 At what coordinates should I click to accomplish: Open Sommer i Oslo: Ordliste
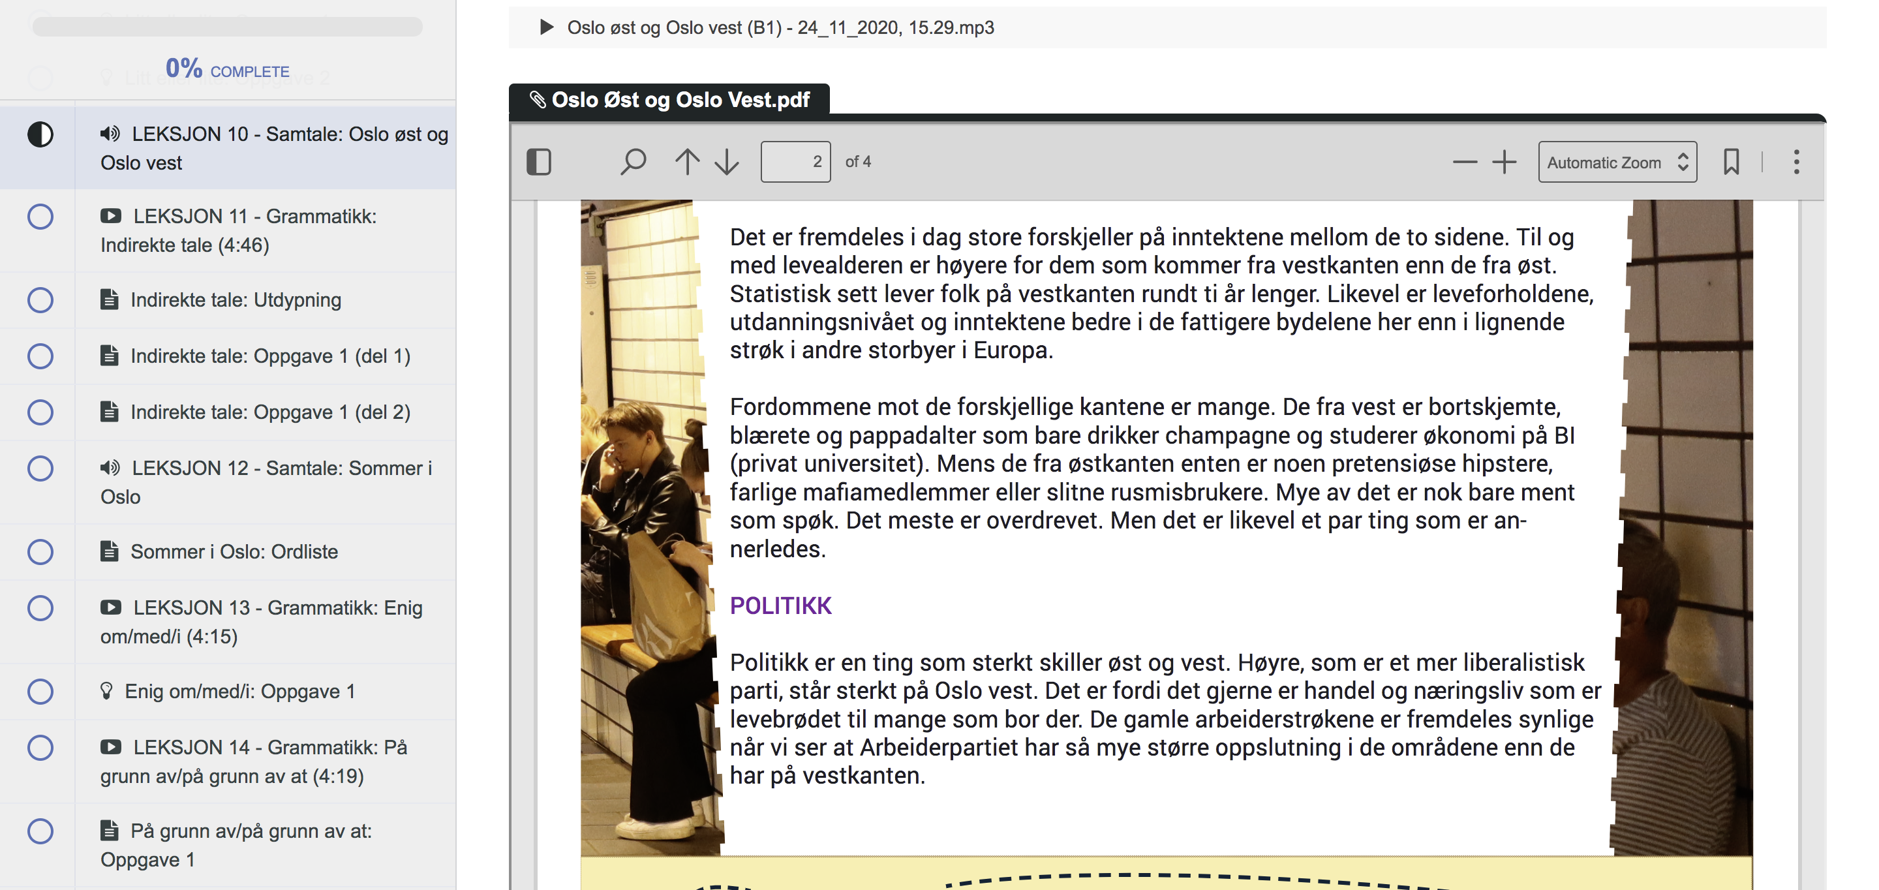tap(234, 551)
